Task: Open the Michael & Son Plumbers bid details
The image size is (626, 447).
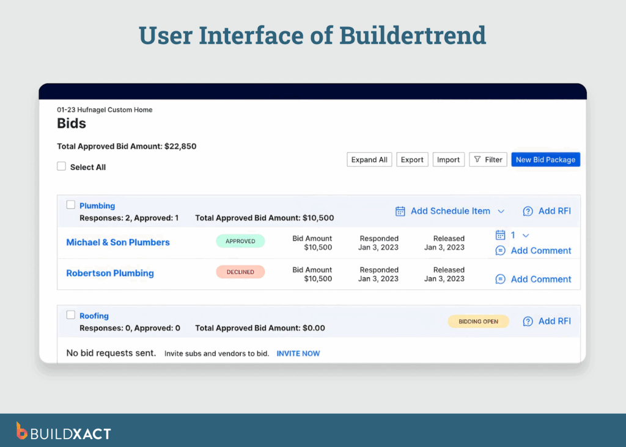Action: (x=117, y=242)
